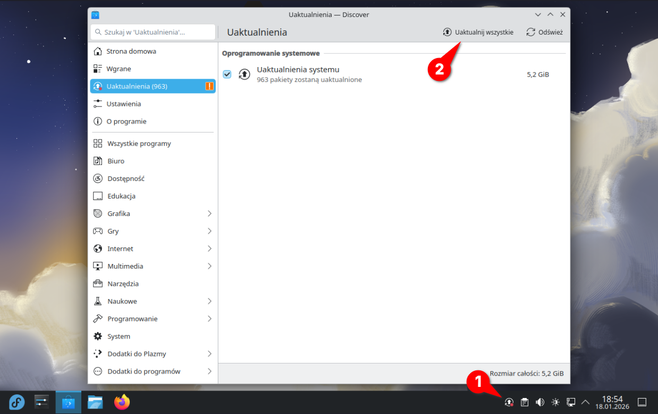Open the brightness tray icon

[555, 402]
